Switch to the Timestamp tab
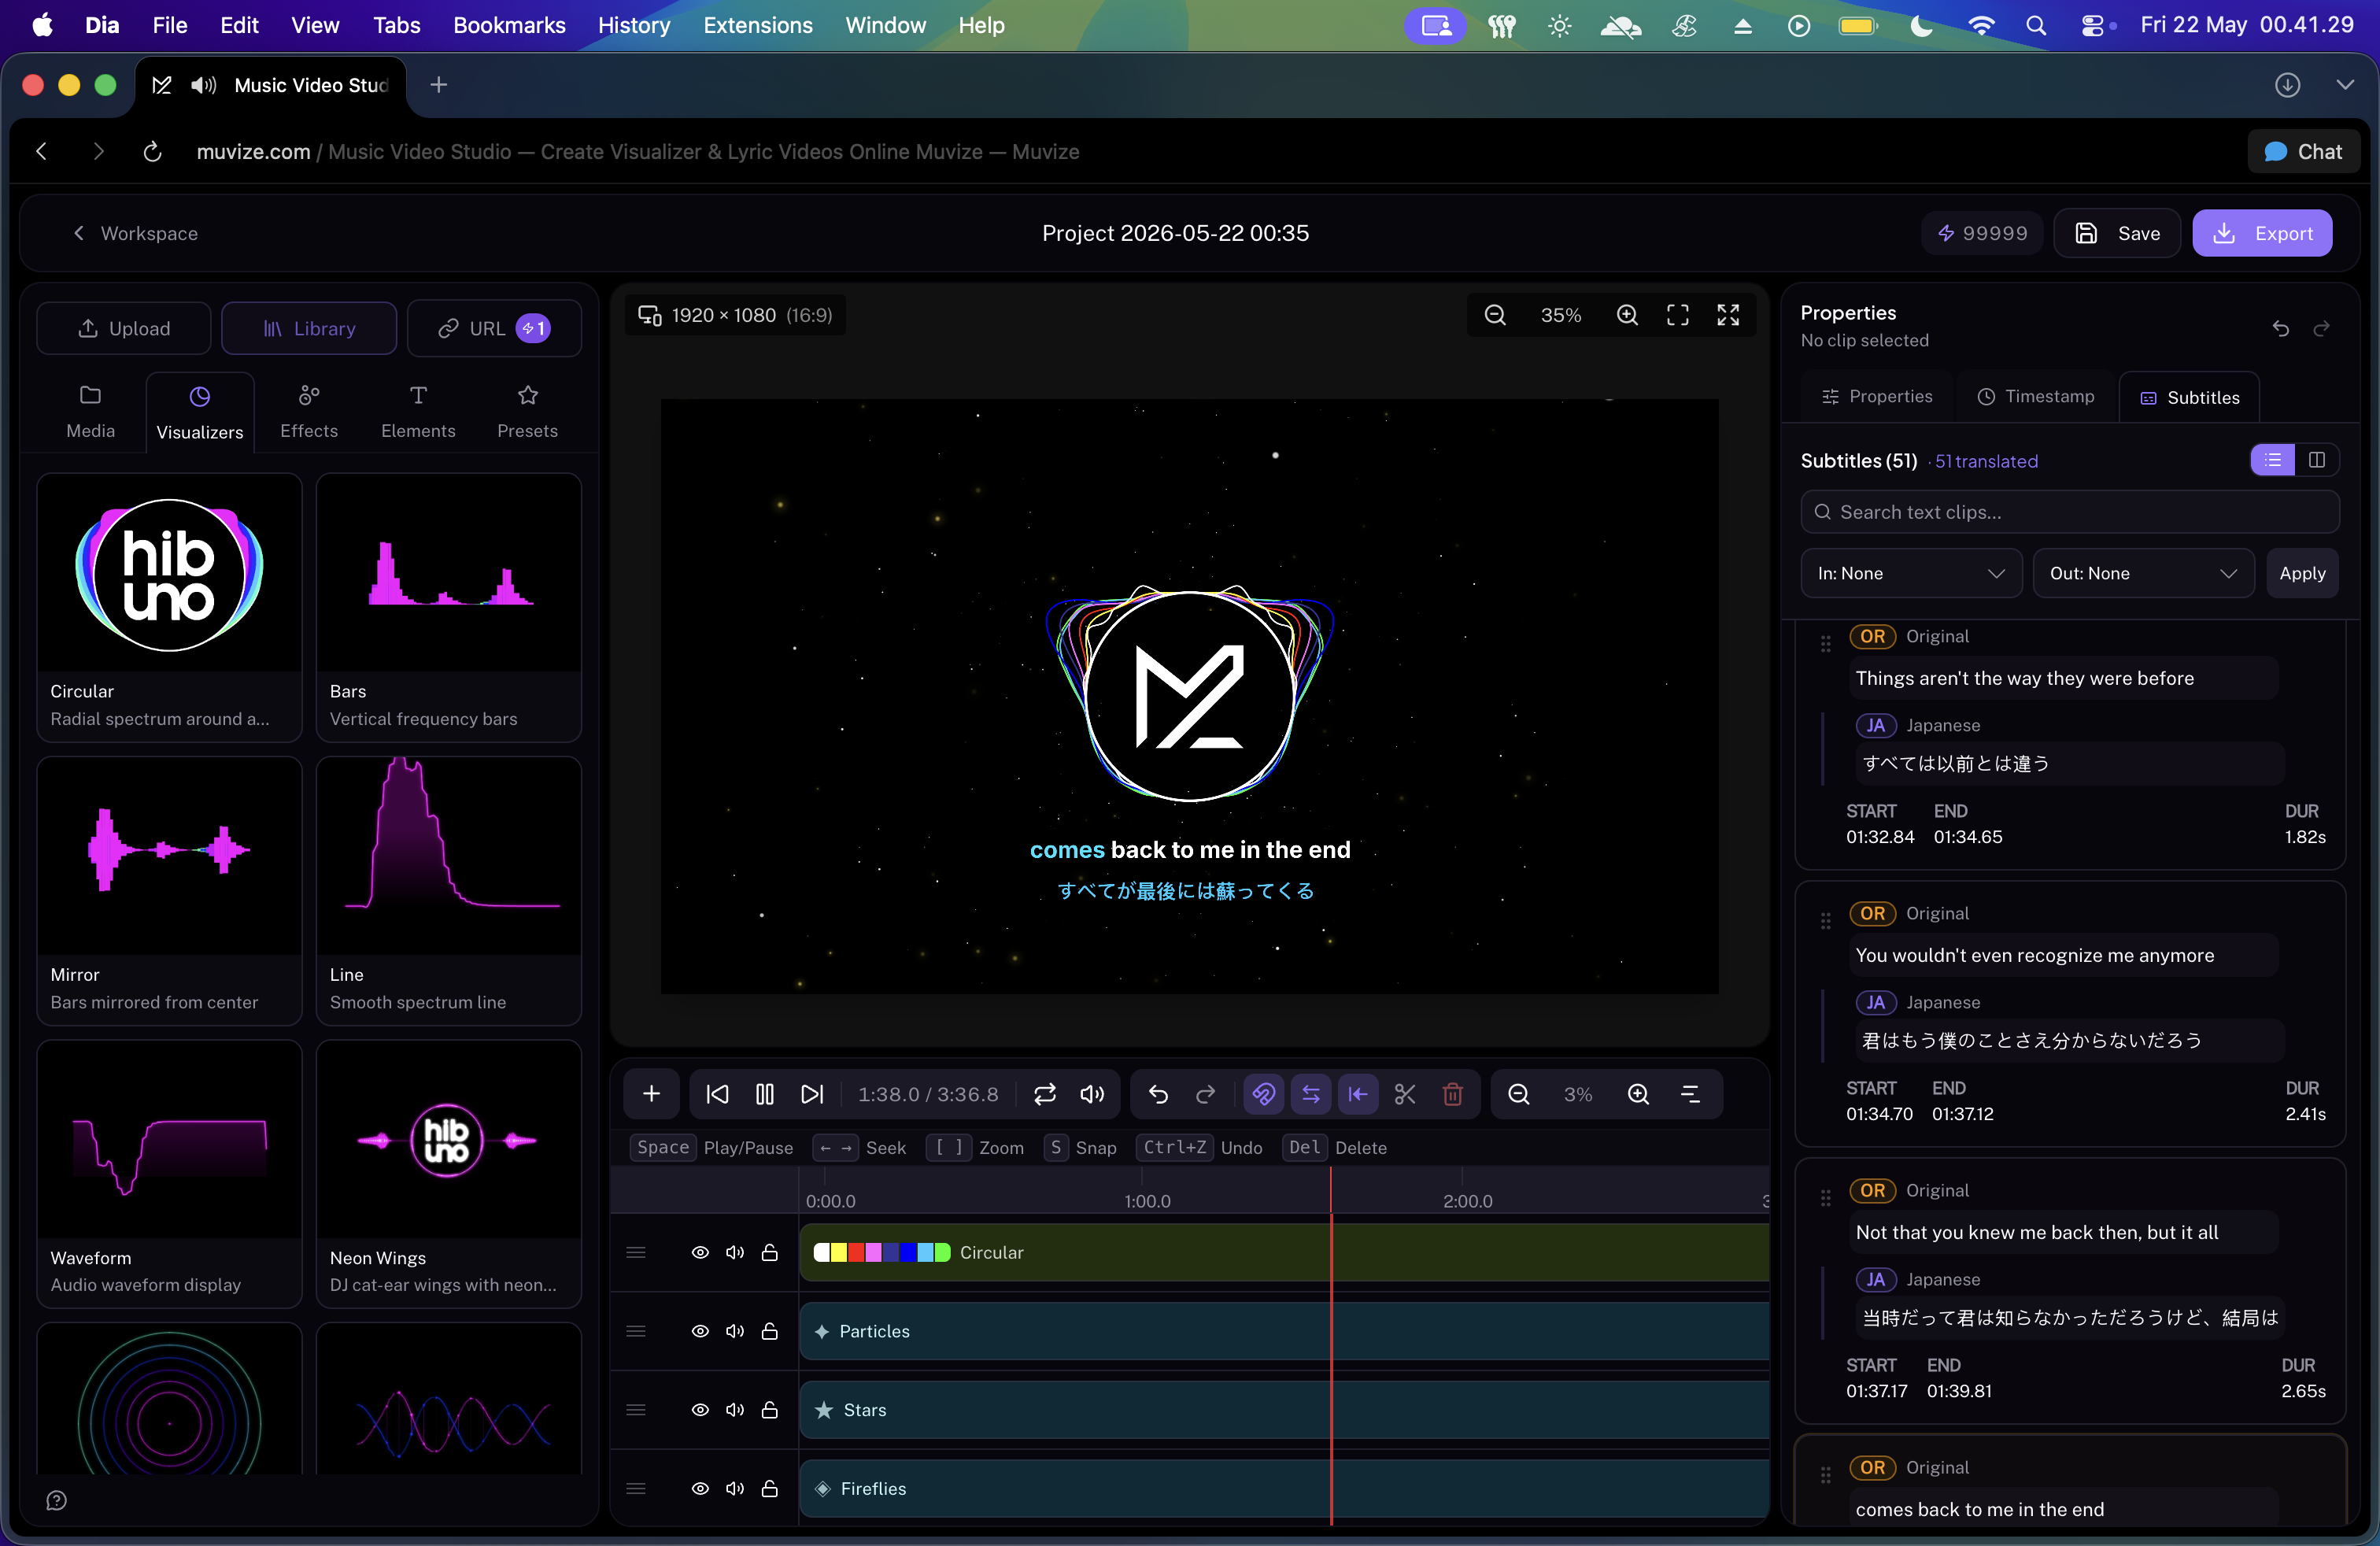The height and width of the screenshot is (1546, 2380). click(x=2035, y=397)
